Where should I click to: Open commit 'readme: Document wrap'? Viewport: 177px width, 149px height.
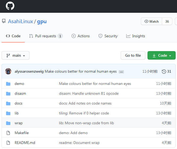[x=79, y=143]
